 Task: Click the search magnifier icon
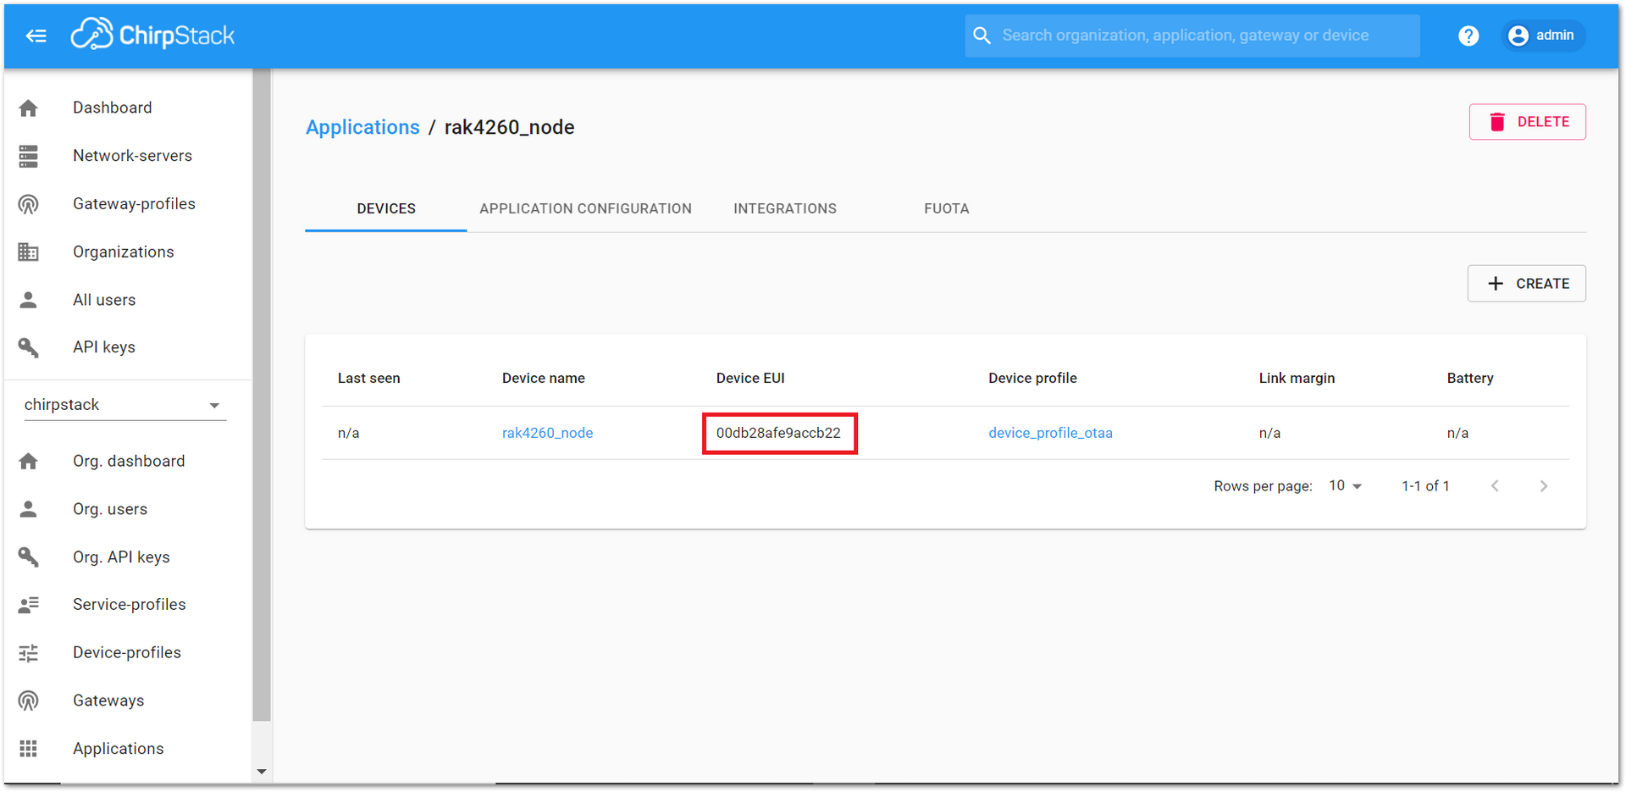[x=982, y=36]
